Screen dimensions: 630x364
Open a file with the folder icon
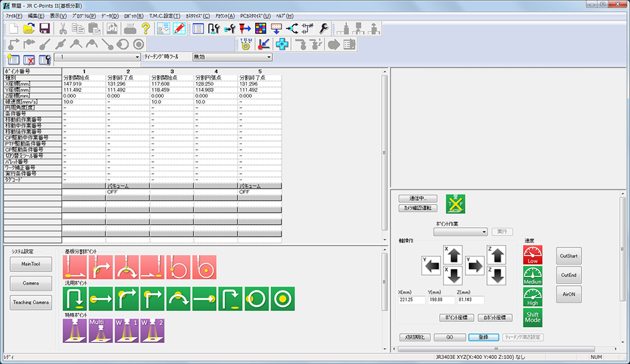point(29,28)
